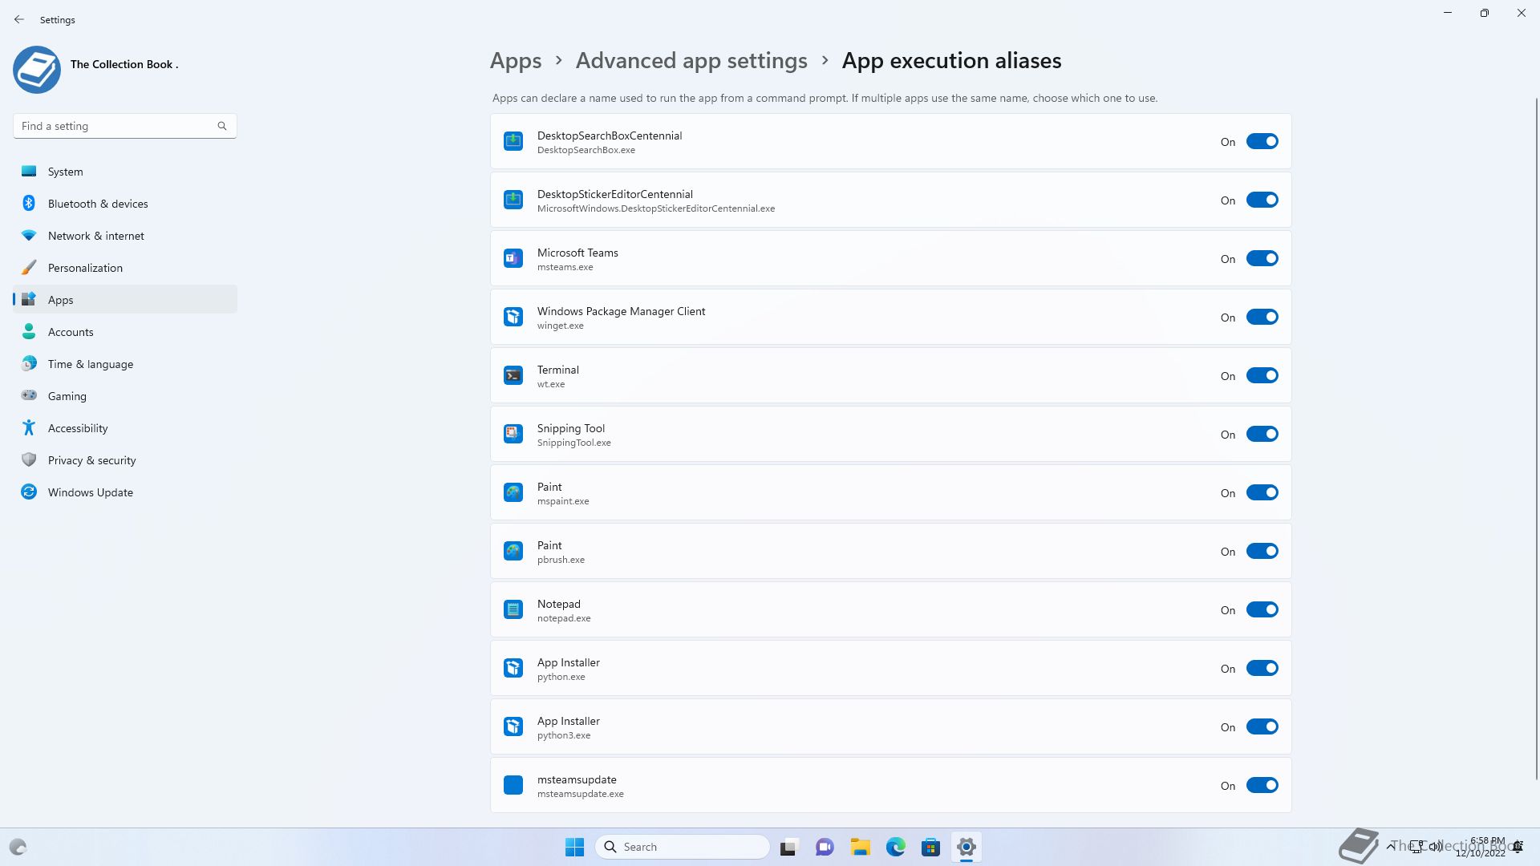
Task: Click the back arrow in Settings
Action: (19, 19)
